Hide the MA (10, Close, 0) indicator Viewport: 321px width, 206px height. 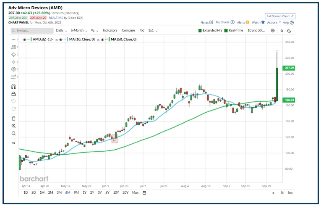click(x=60, y=39)
